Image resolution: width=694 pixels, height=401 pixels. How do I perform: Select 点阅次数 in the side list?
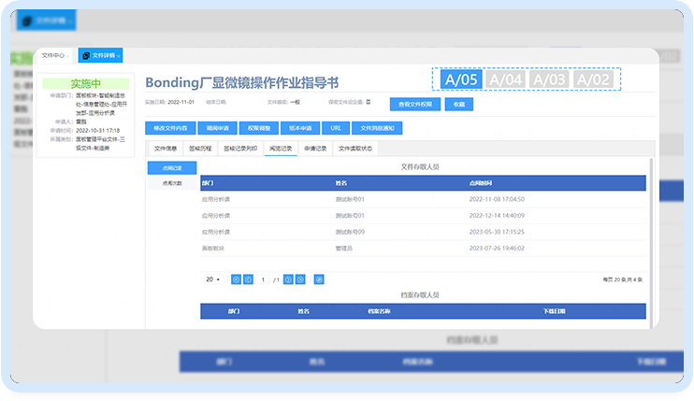coord(173,184)
